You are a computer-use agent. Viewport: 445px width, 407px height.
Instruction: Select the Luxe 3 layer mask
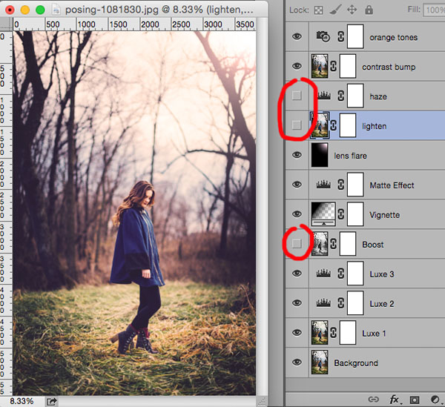pyautogui.click(x=355, y=274)
